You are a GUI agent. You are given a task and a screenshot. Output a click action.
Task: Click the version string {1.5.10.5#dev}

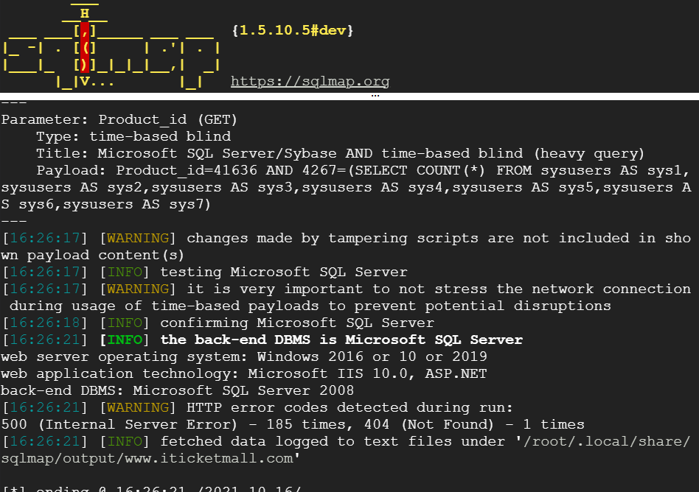(293, 30)
